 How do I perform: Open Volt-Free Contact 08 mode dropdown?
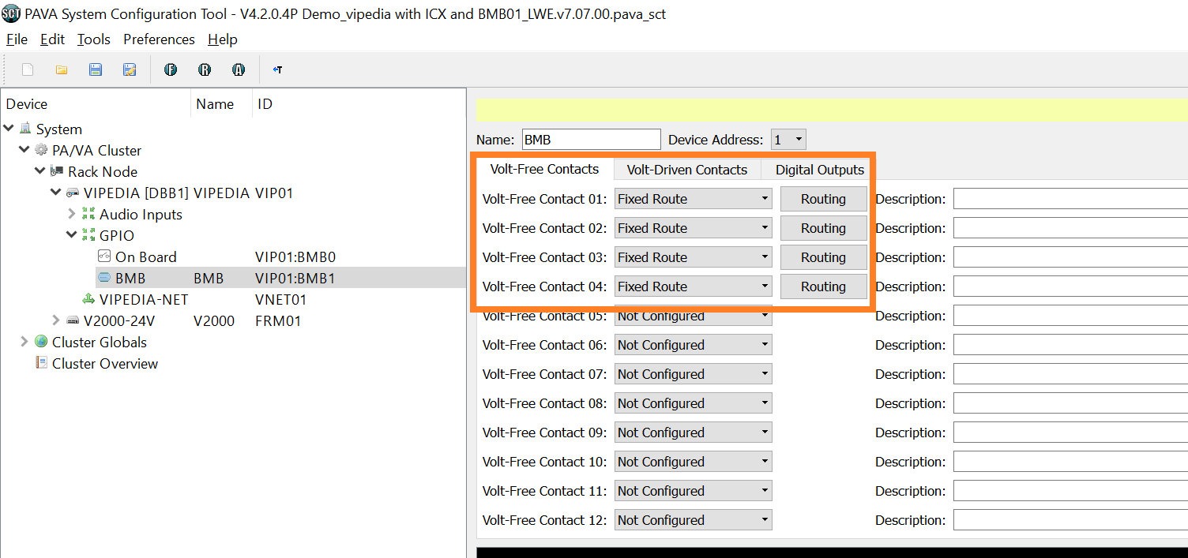[694, 403]
